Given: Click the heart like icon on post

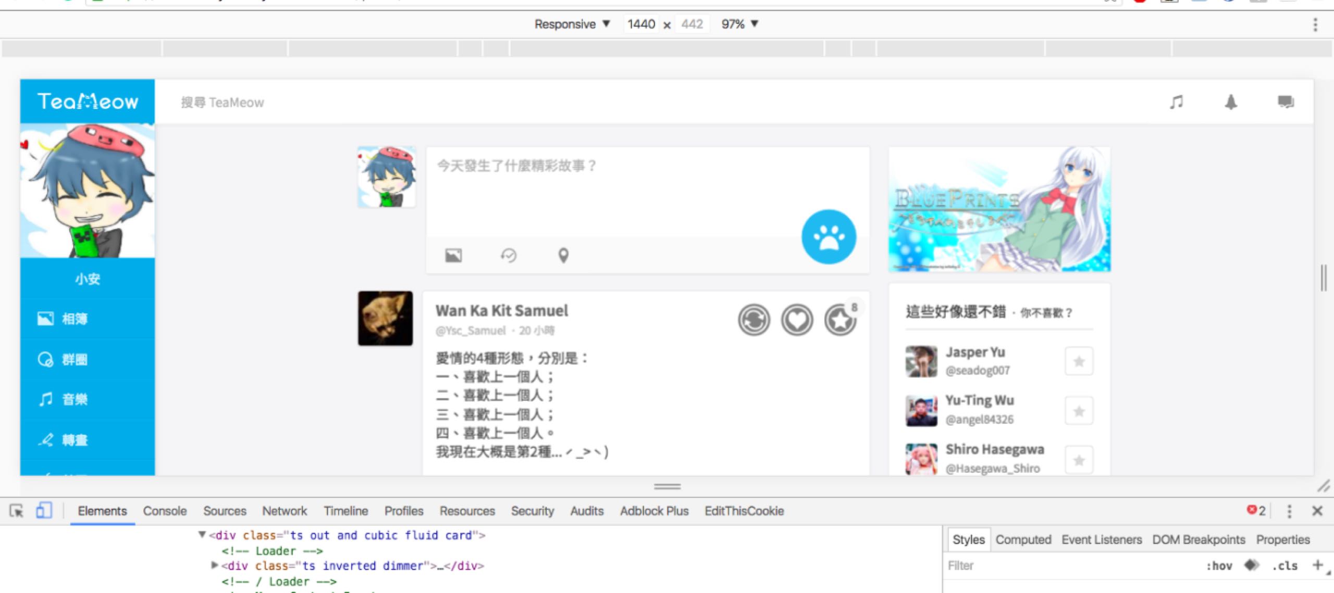Looking at the screenshot, I should coord(797,320).
